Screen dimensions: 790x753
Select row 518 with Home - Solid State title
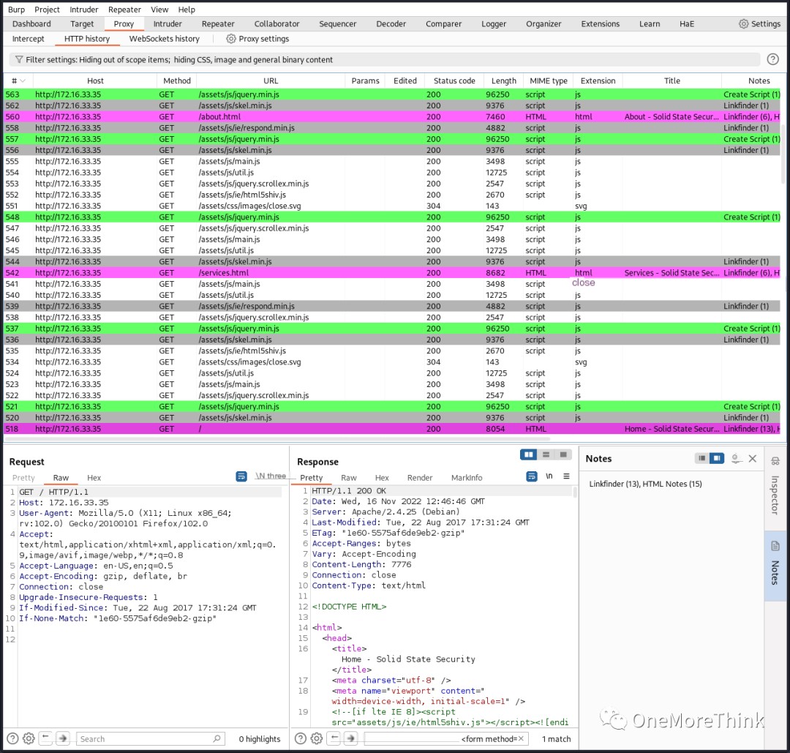[x=392, y=429]
